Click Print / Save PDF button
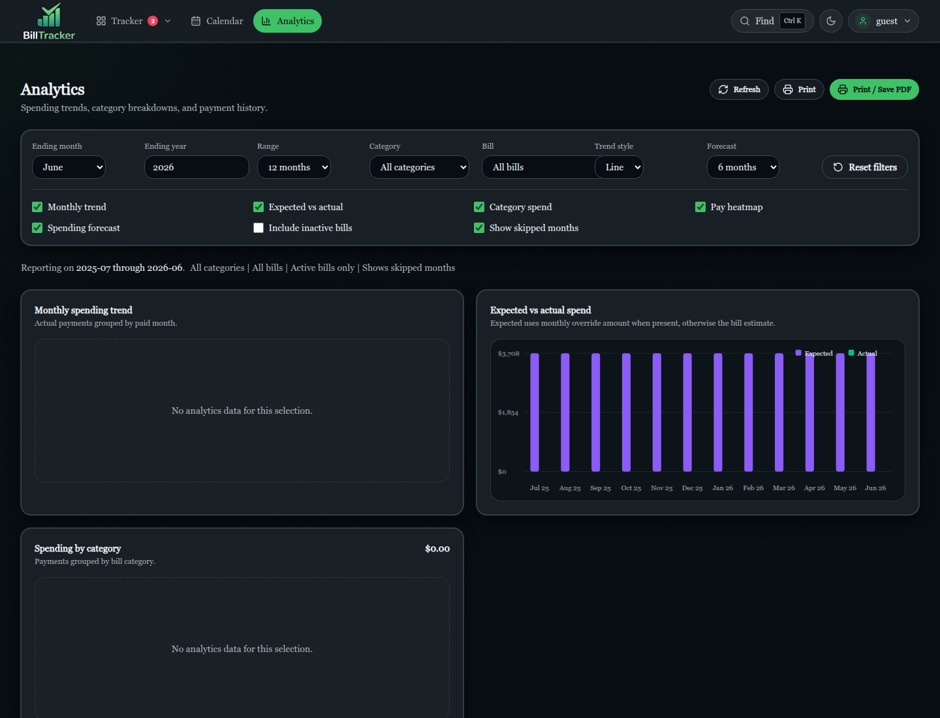The width and height of the screenshot is (940, 718). point(874,89)
